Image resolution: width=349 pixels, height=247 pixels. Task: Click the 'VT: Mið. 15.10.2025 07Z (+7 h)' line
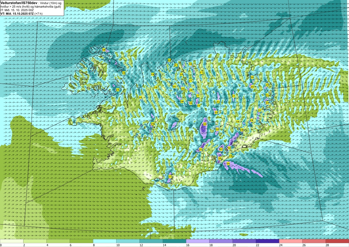(22, 13)
